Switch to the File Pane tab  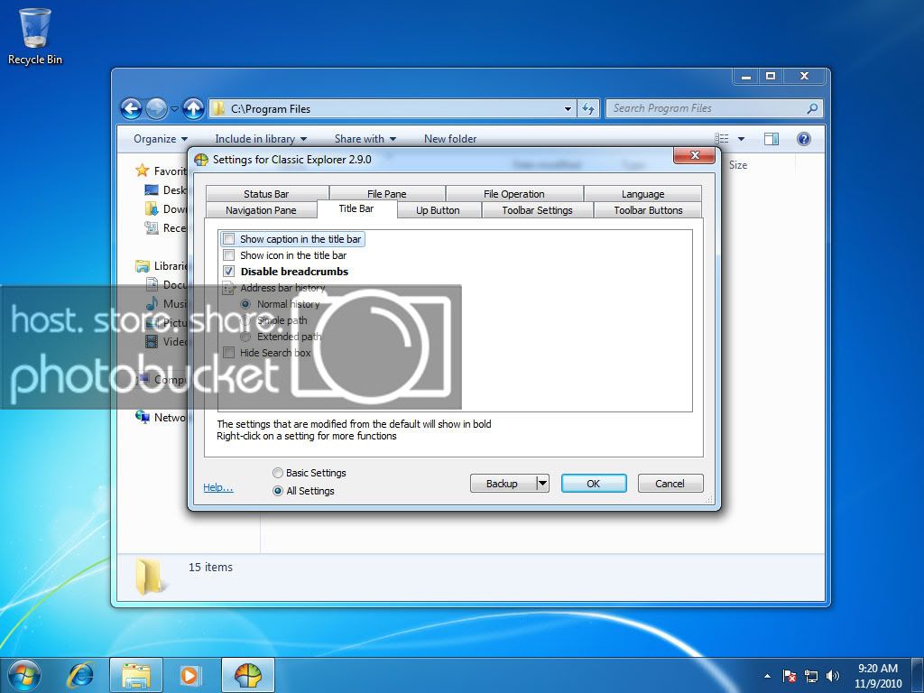point(386,194)
